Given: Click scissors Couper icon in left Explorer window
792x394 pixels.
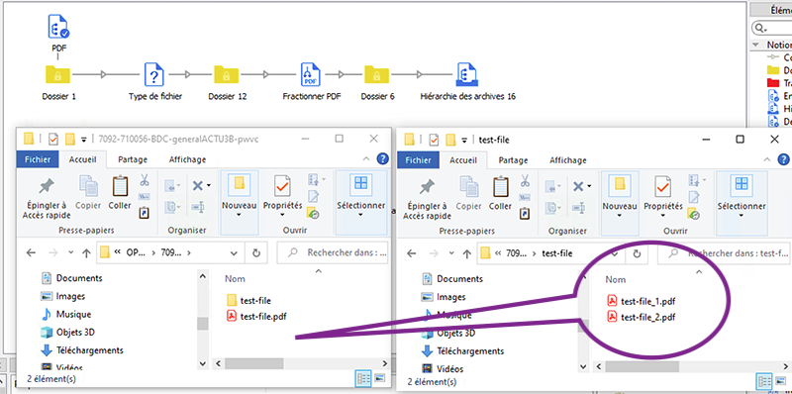Looking at the screenshot, I should (145, 180).
